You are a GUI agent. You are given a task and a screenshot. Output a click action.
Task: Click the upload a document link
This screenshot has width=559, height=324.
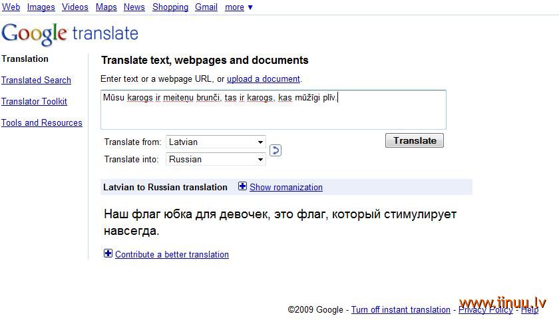[264, 79]
